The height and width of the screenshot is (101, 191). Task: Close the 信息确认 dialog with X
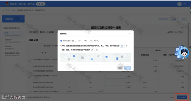pyautogui.click(x=130, y=33)
